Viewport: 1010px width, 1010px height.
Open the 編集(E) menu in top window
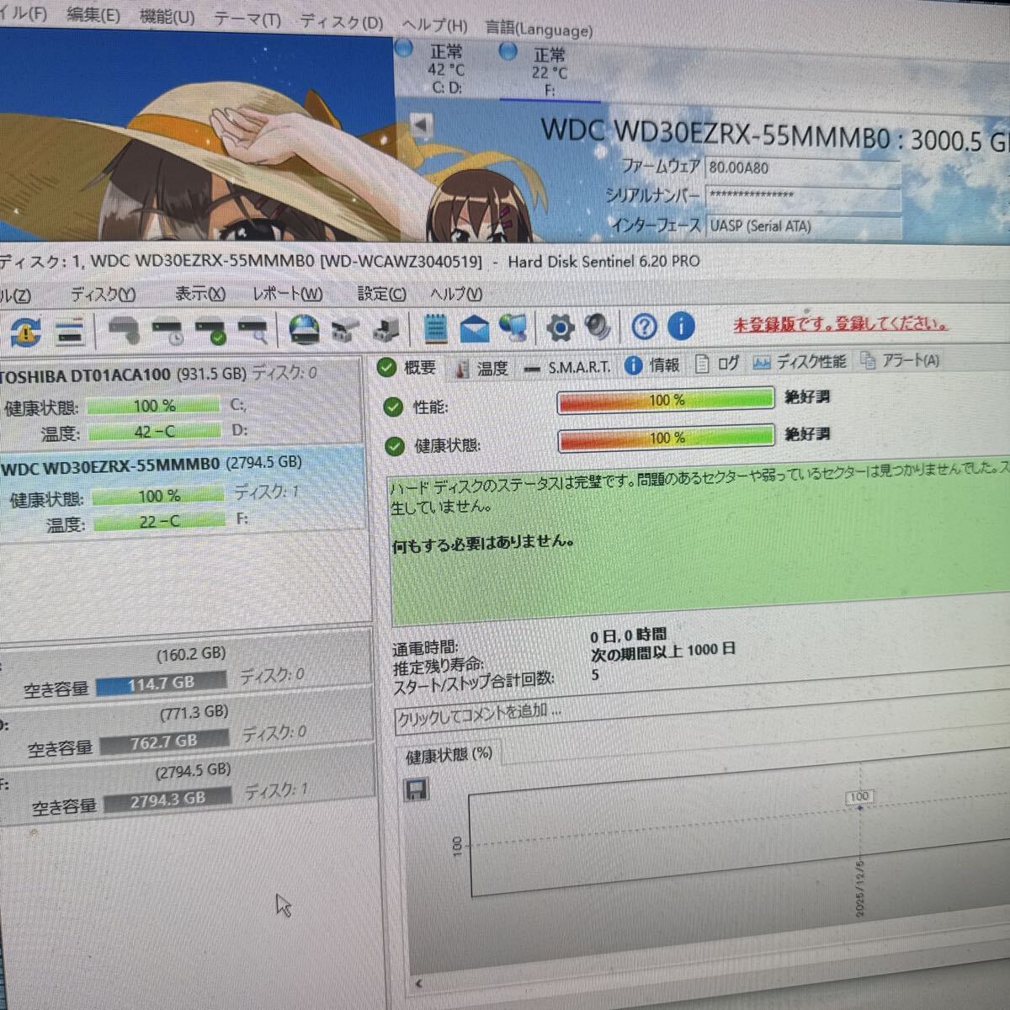(x=93, y=15)
